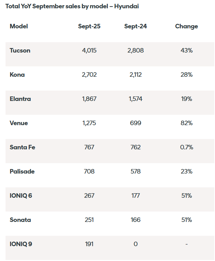This screenshot has height=261, width=215.
Task: Click the Change column header
Action: click(x=186, y=26)
